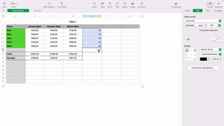Click the black border colour swatch
This screenshot has width=224, height=126.
[203, 59]
